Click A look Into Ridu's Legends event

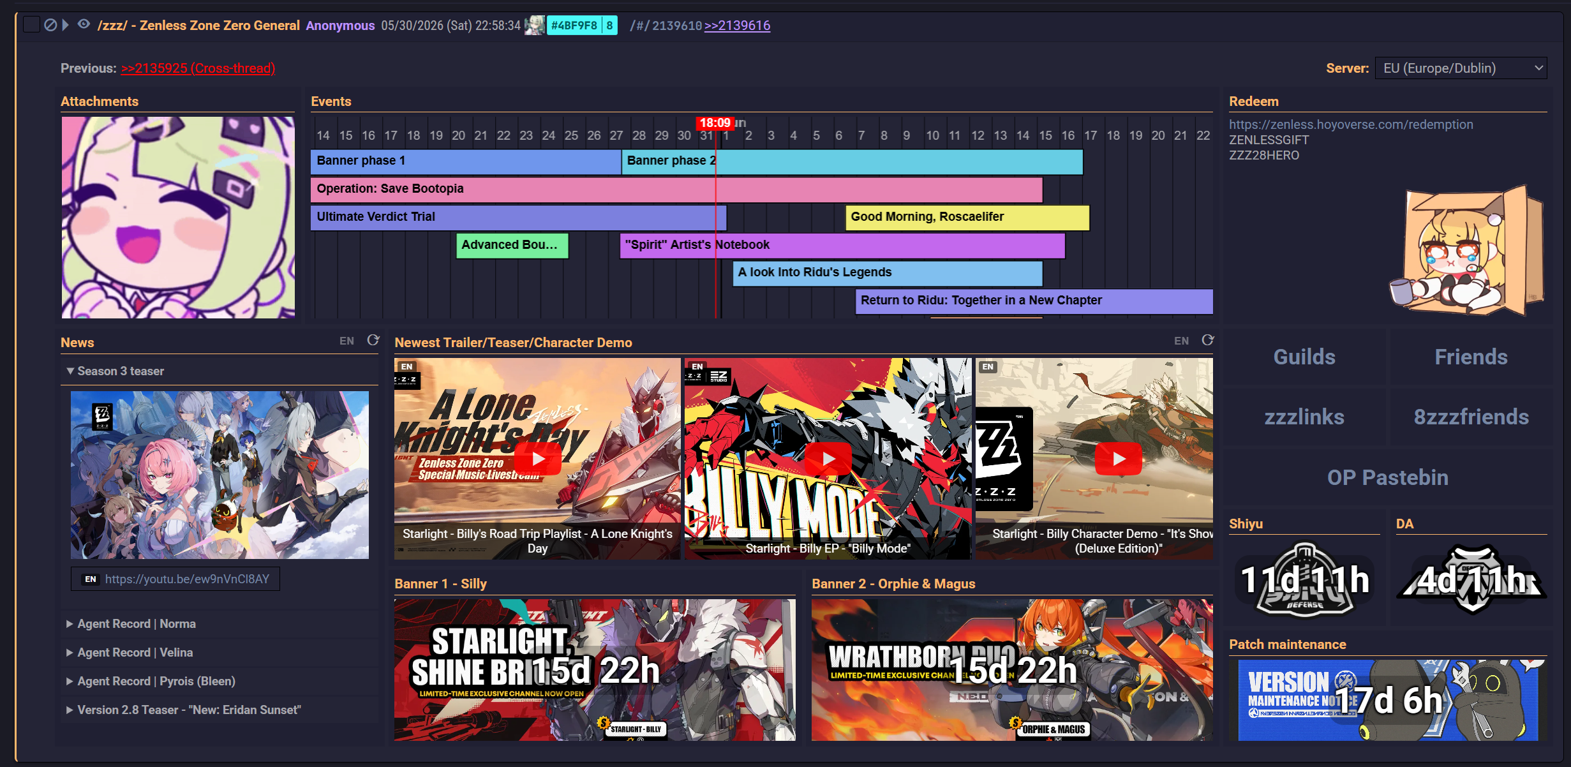(888, 273)
